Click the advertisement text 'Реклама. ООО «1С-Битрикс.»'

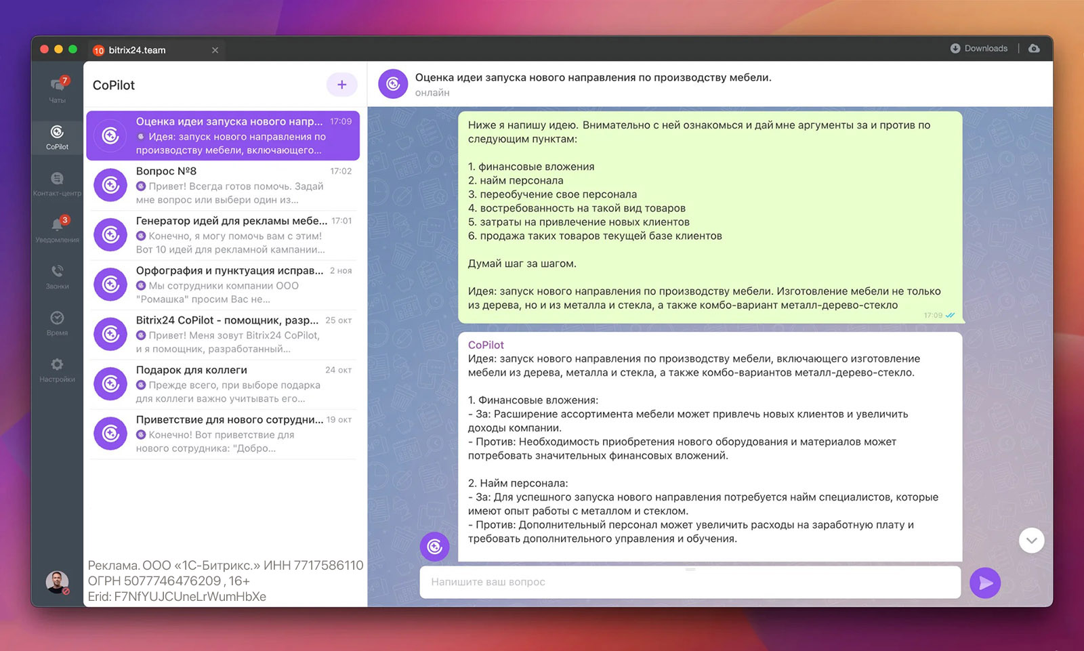click(x=174, y=566)
